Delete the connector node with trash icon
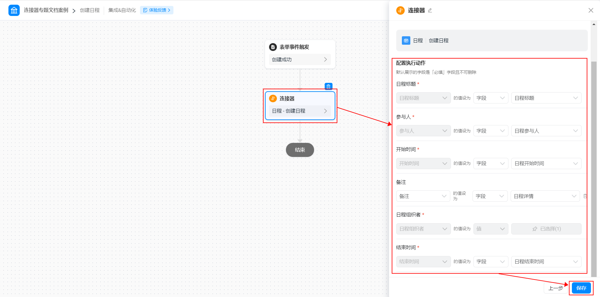Screen dimensions: 600x297 click(x=328, y=86)
